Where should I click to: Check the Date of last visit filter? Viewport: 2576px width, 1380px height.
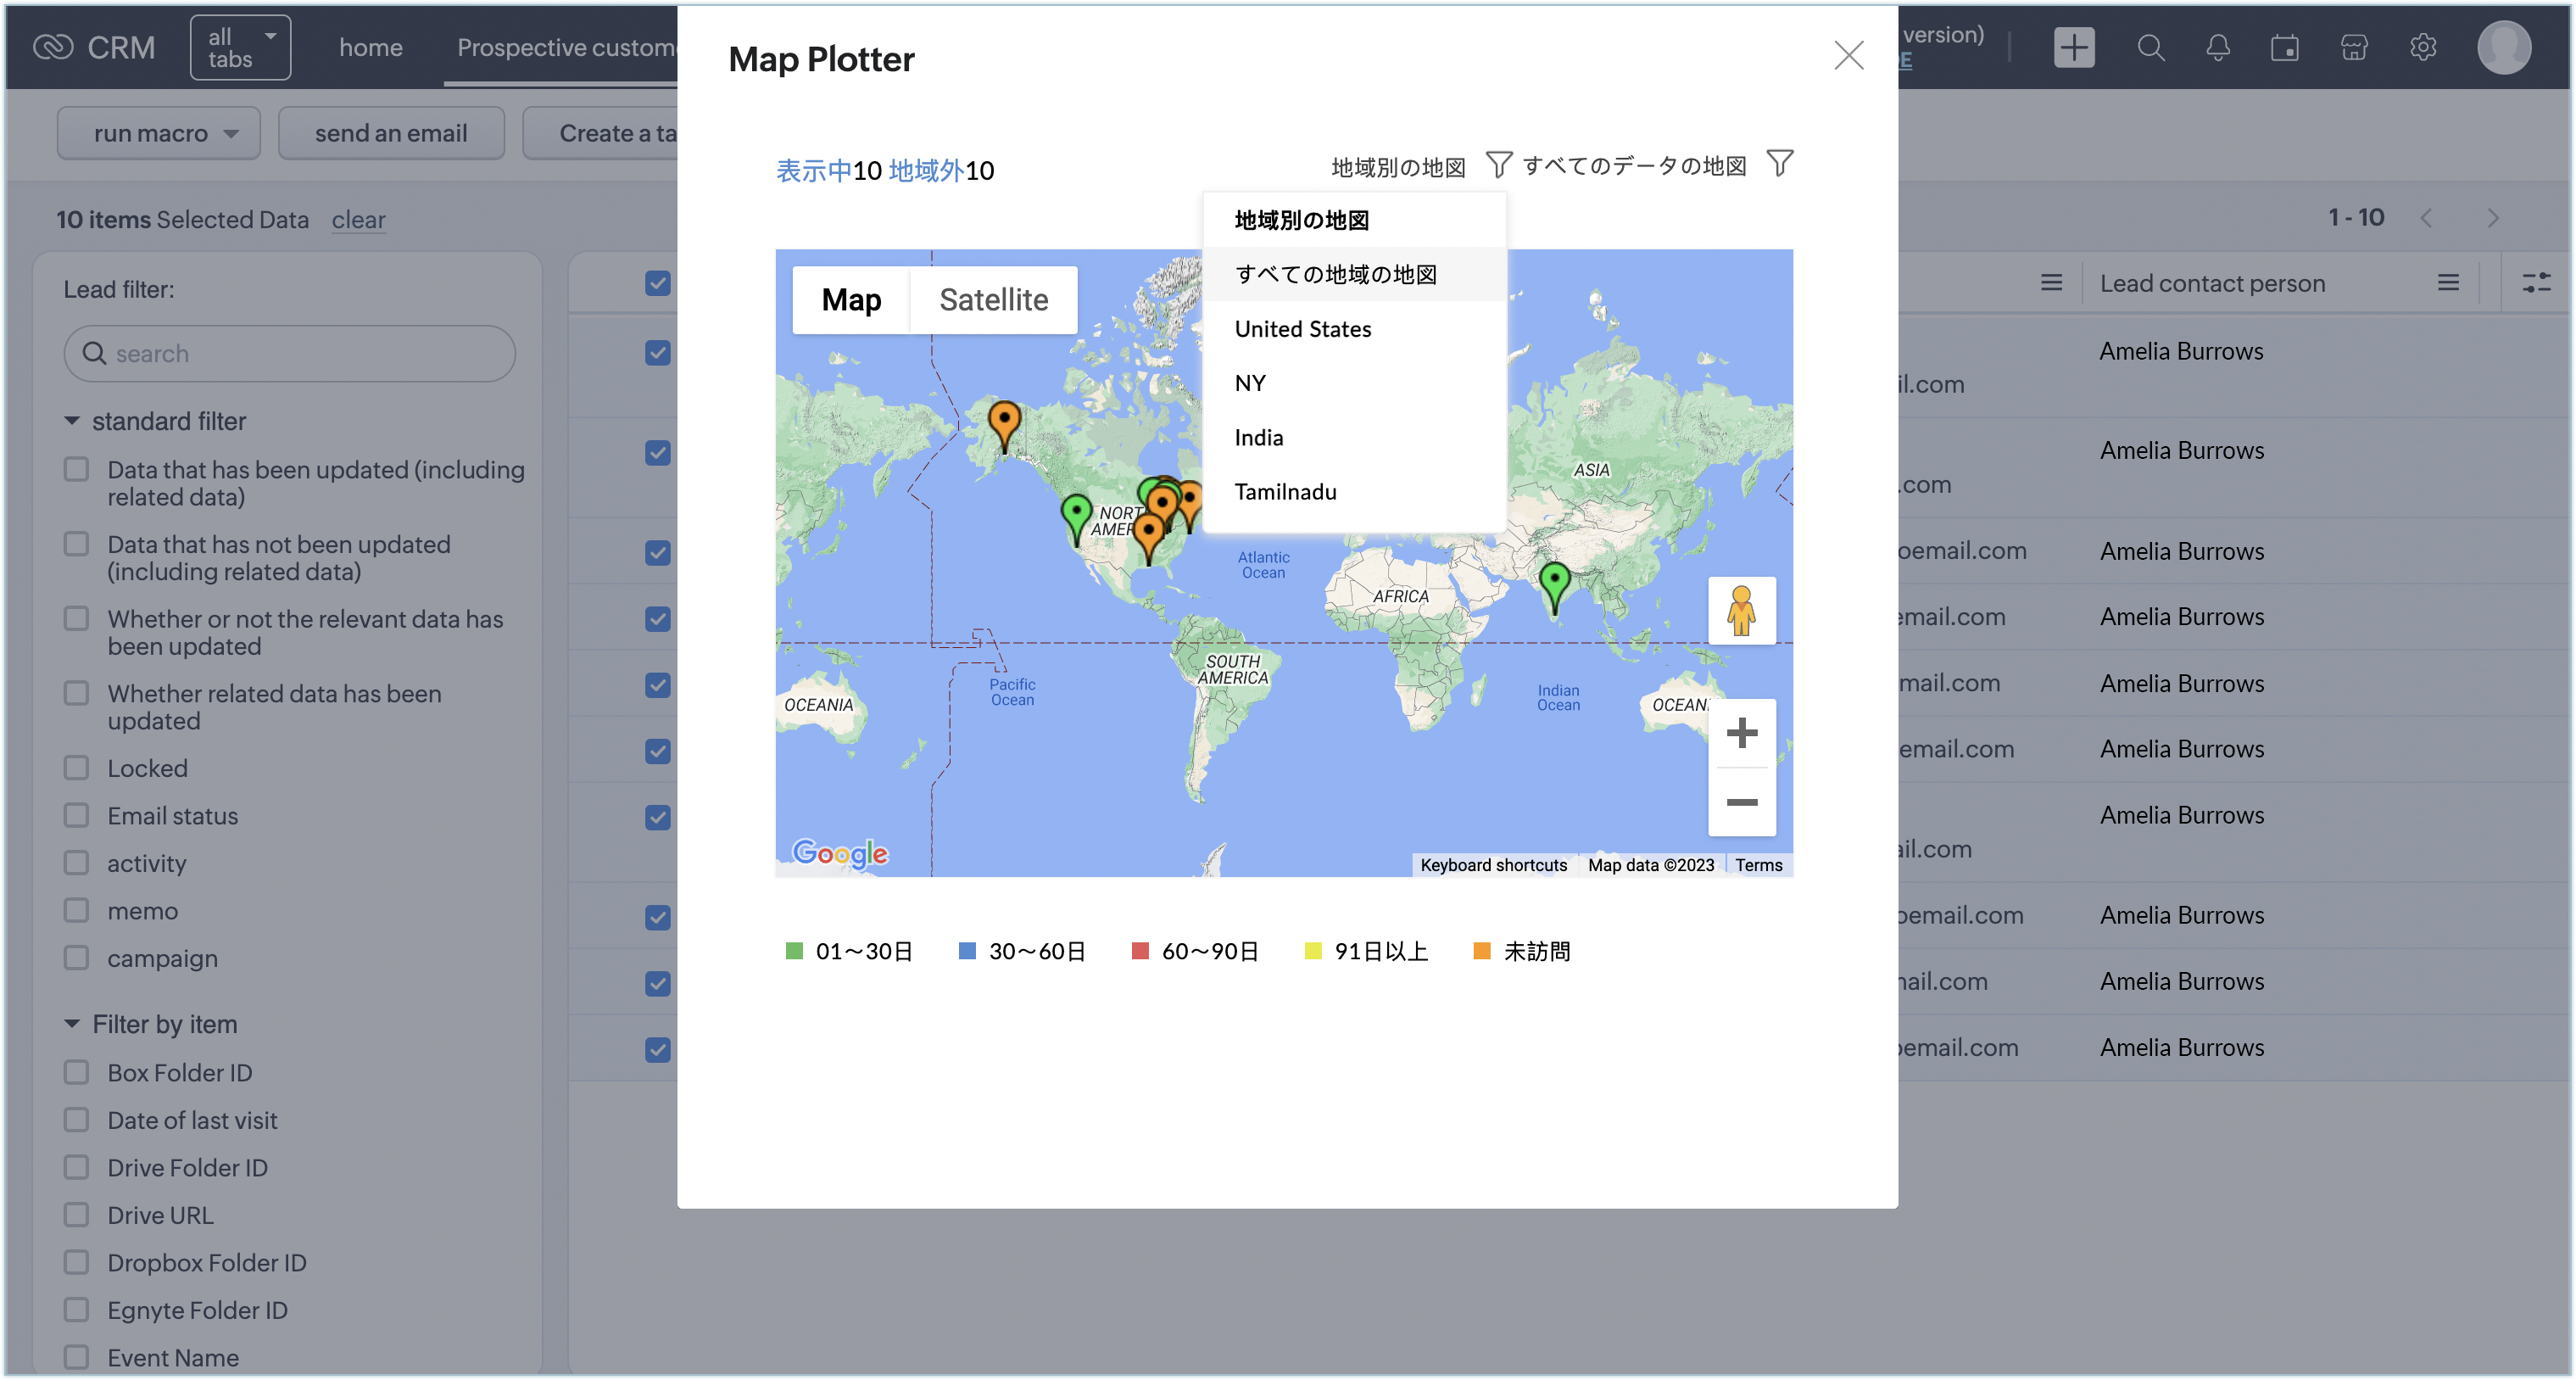[77, 1119]
